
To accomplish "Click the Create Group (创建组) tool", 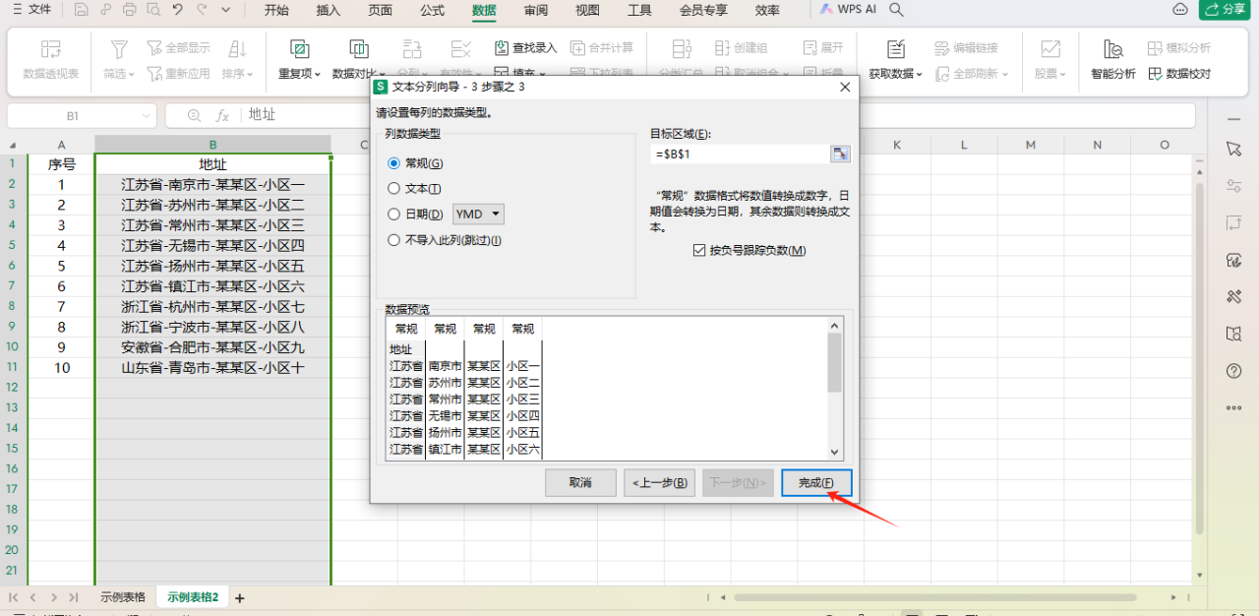I will click(742, 47).
